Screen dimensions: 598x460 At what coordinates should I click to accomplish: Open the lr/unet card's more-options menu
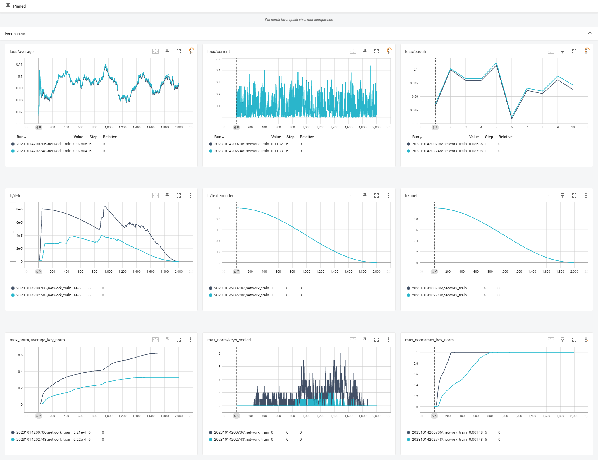(x=586, y=195)
